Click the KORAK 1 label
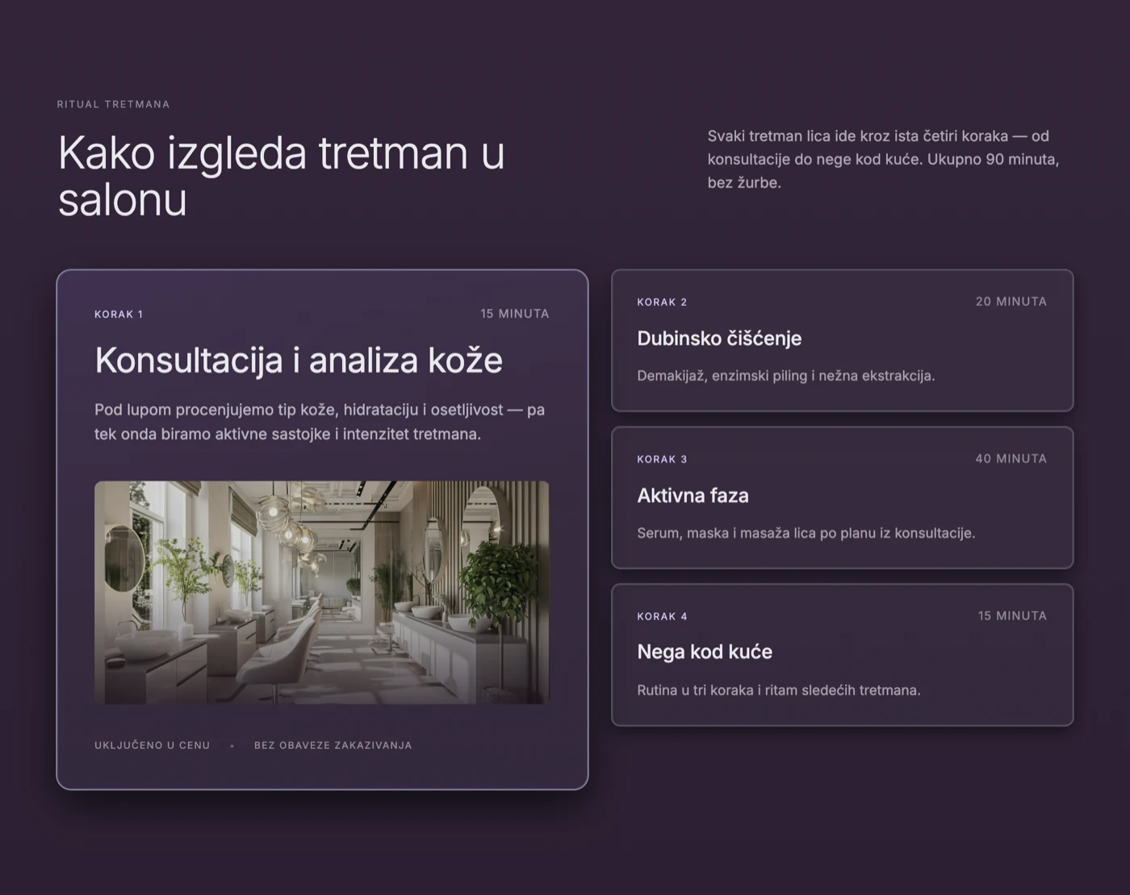 [x=119, y=314]
